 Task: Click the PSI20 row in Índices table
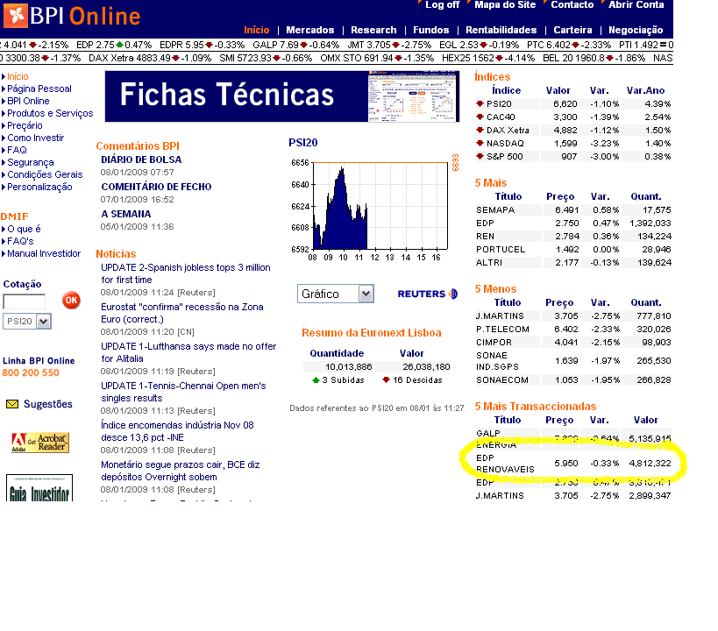click(x=573, y=104)
